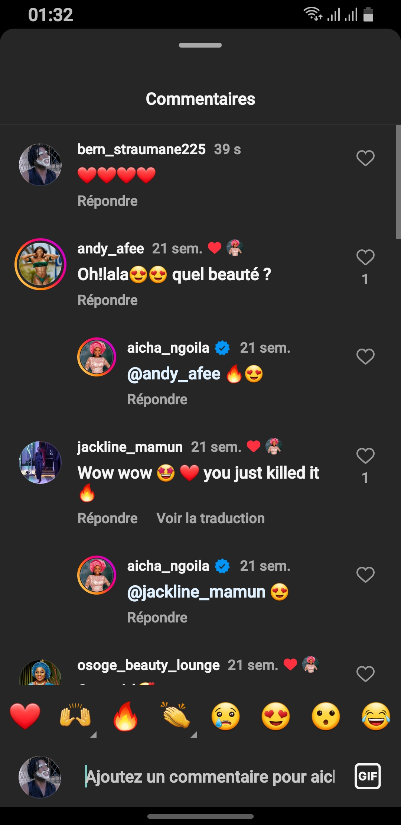Viewport: 401px width, 825px height.
Task: Insert the surprised face emoji
Action: pos(326,716)
